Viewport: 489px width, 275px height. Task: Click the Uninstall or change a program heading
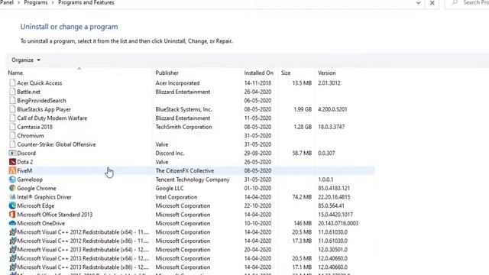pos(70,27)
